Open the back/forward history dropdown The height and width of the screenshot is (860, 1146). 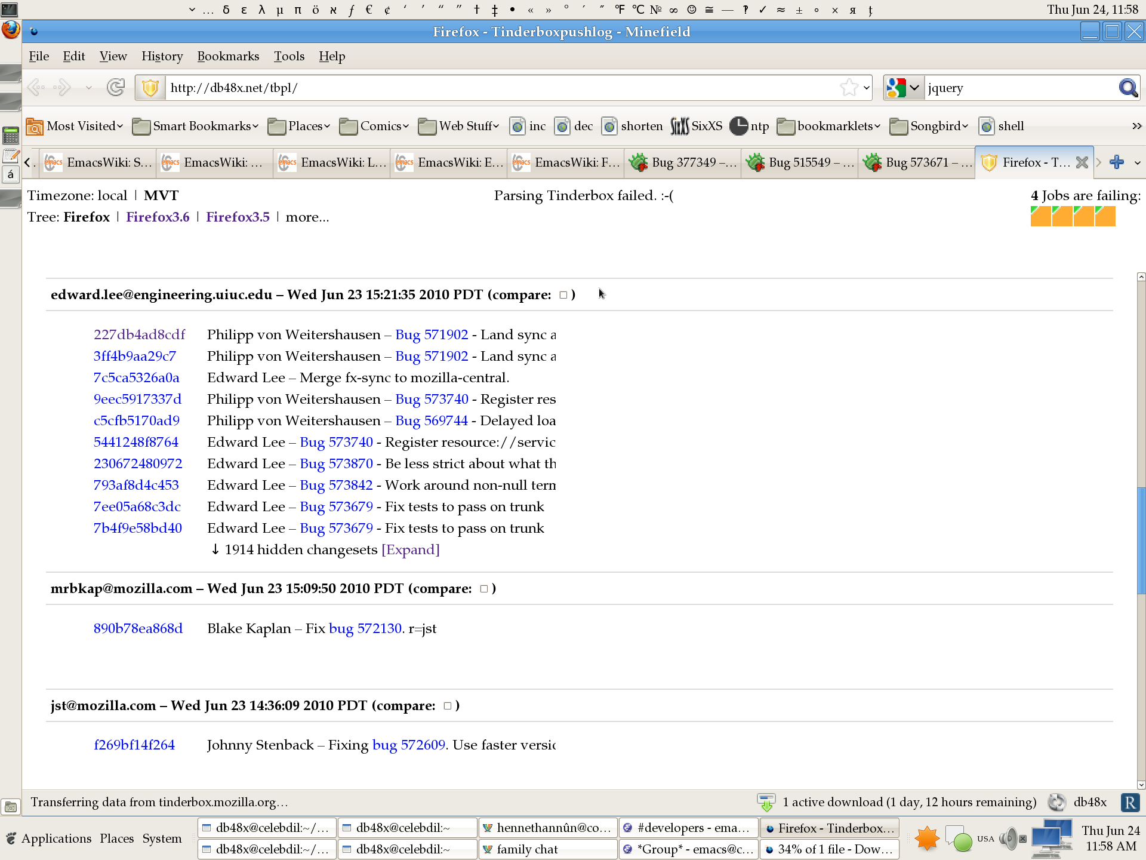pos(88,88)
